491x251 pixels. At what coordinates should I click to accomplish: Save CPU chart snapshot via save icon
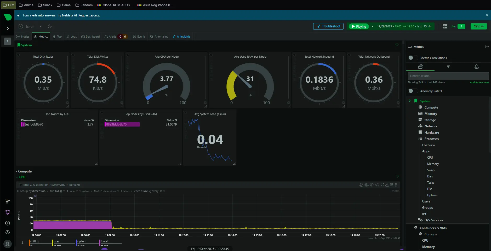(x=392, y=185)
